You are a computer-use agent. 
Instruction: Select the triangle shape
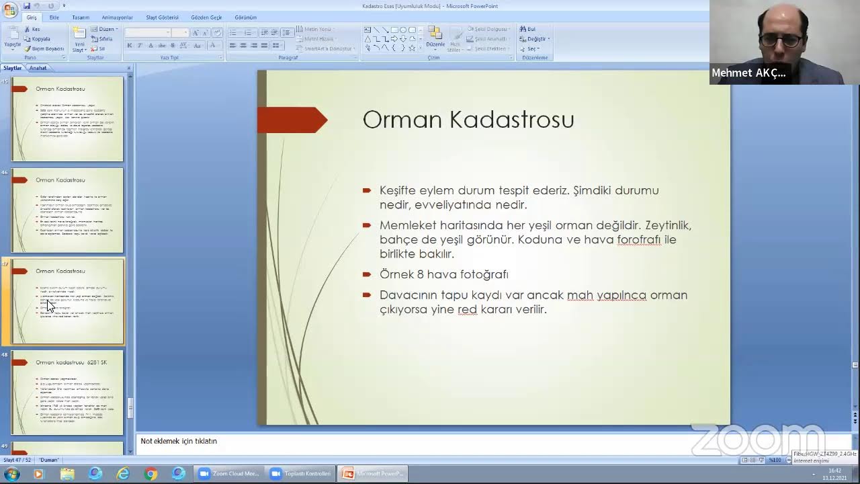(368, 39)
